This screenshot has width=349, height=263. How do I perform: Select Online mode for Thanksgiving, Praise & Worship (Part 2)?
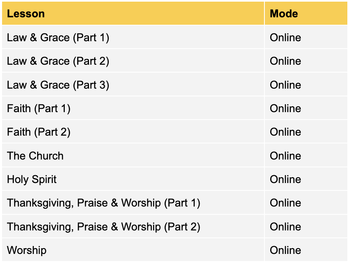tap(285, 227)
